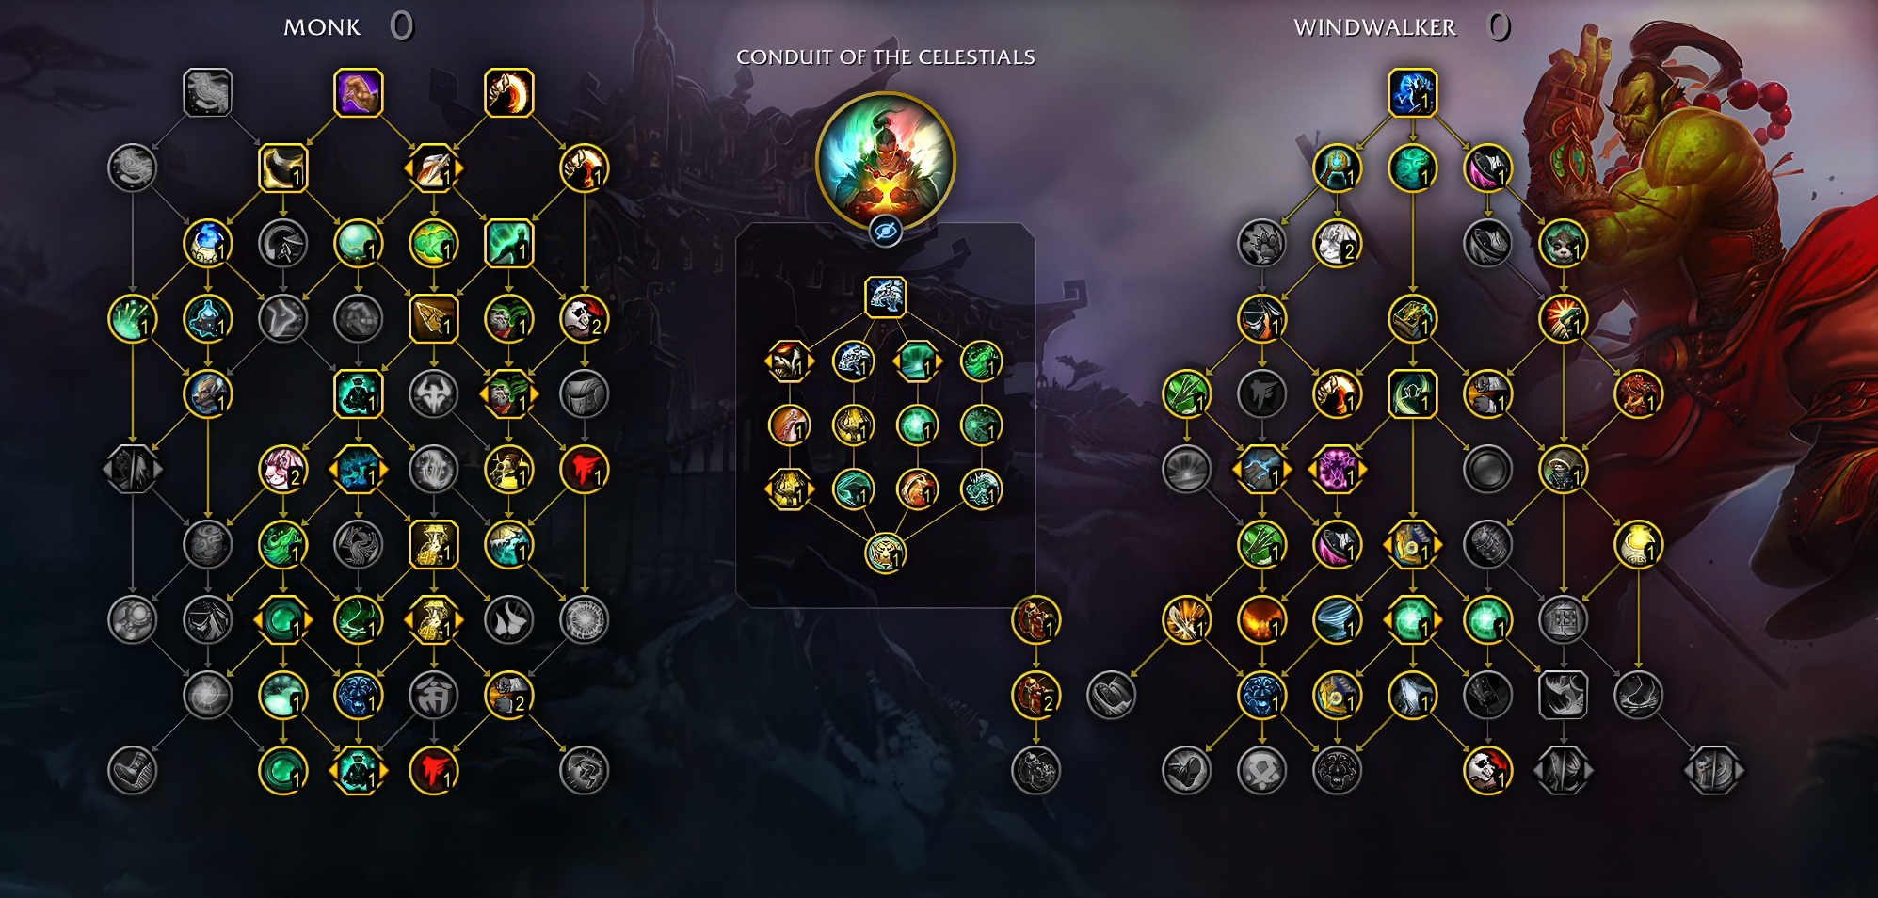Click the square flaming fist Monk talent

pos(509,93)
